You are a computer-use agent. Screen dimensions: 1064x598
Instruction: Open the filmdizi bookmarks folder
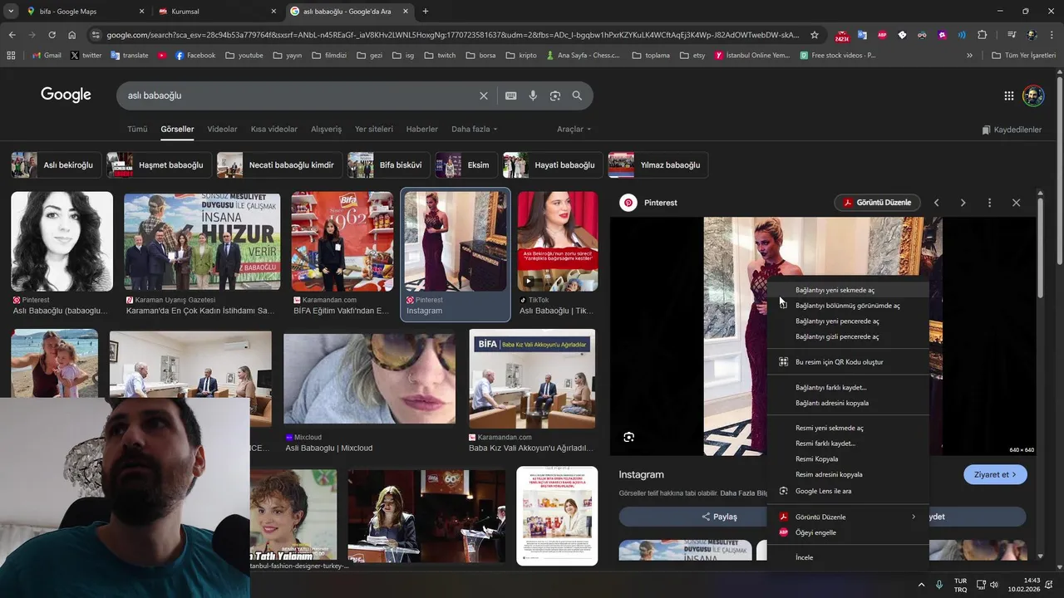pos(329,56)
